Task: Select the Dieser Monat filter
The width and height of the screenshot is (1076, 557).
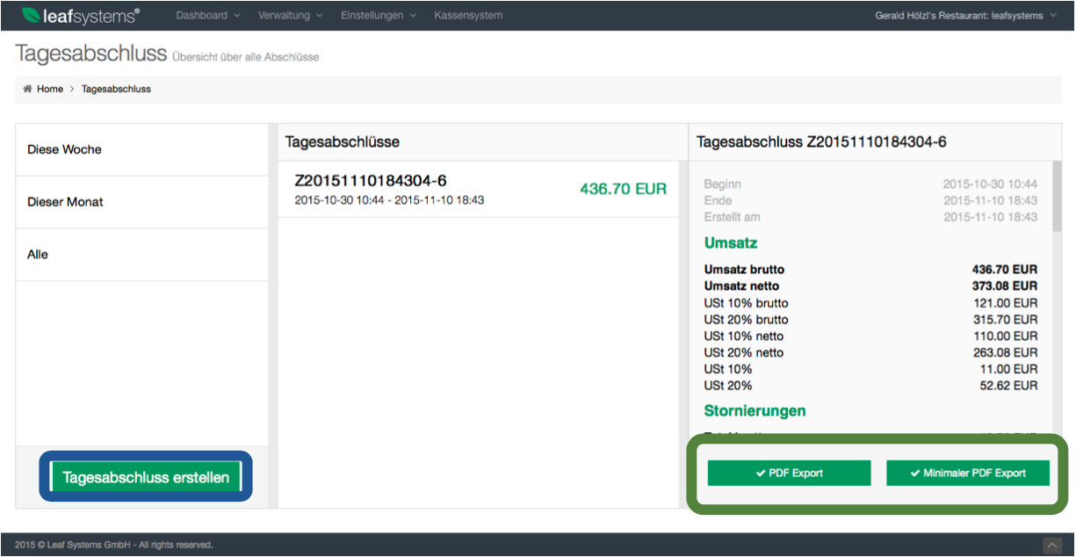Action: pyautogui.click(x=65, y=202)
